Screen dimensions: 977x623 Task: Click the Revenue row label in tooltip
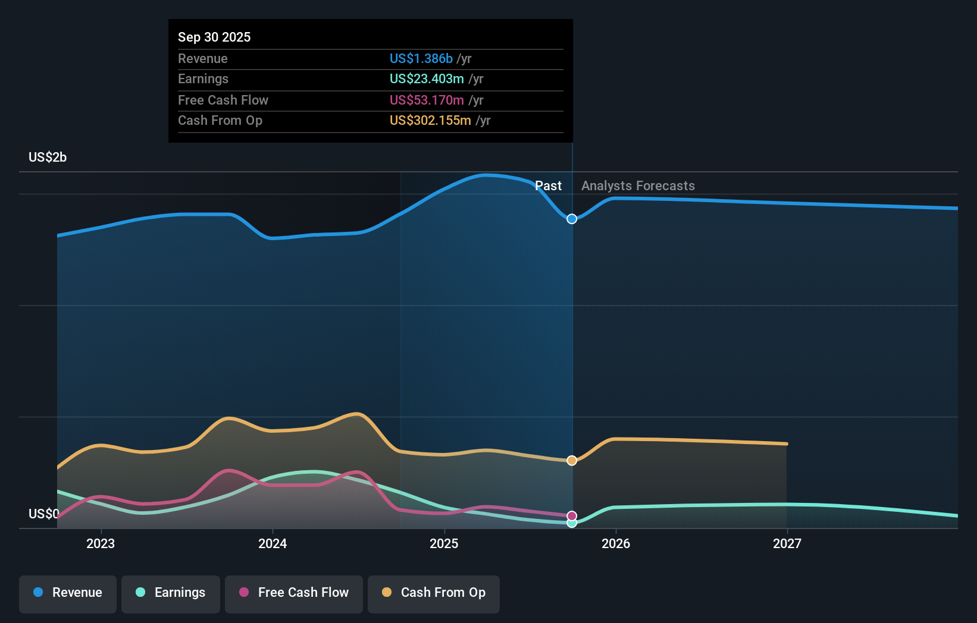pyautogui.click(x=203, y=58)
